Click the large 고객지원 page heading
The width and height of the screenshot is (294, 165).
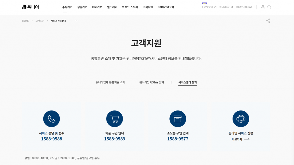pos(146,43)
